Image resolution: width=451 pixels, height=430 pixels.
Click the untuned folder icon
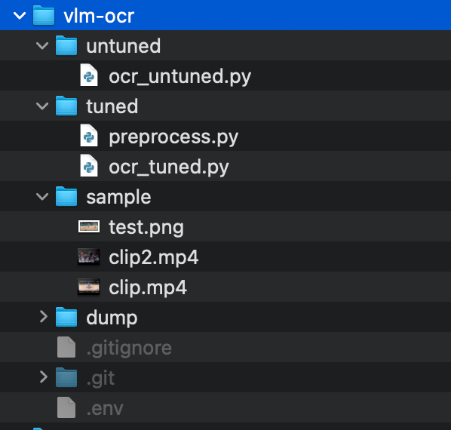[x=66, y=45]
